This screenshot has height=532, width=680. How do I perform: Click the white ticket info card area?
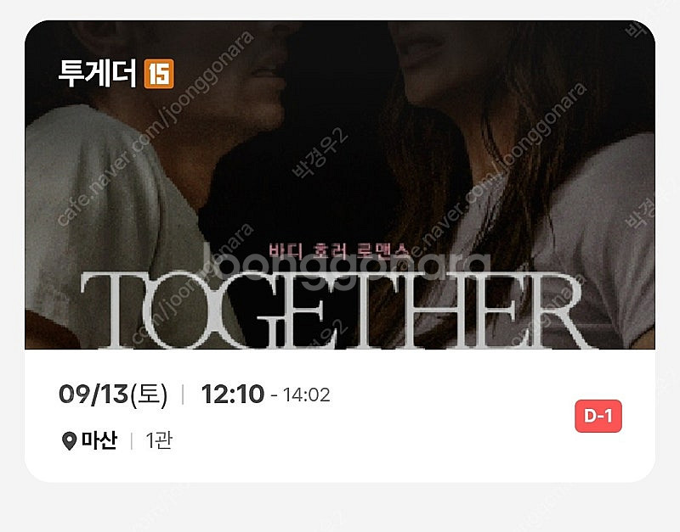(340, 416)
